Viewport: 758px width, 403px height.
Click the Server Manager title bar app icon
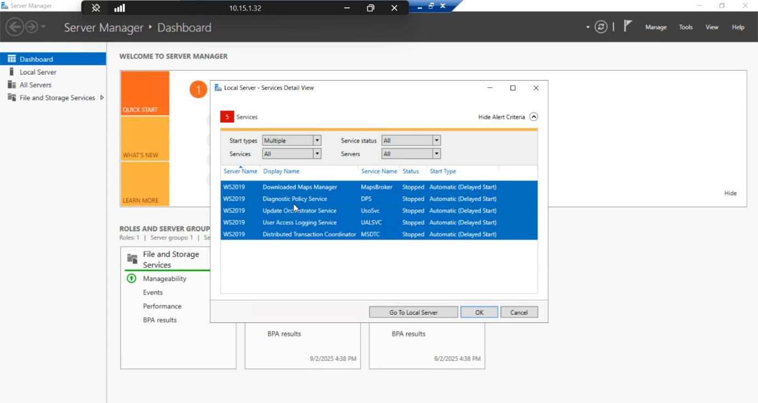pos(5,5)
